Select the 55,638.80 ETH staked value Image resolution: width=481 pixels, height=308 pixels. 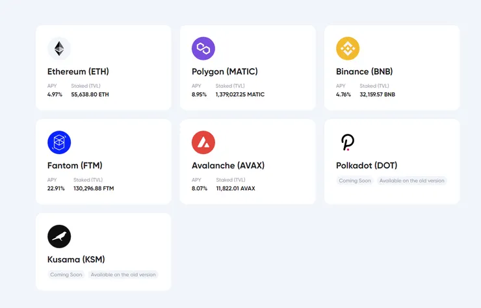point(90,94)
